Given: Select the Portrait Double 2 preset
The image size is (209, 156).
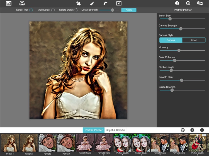Looking at the screenshot, I should click(141, 143).
